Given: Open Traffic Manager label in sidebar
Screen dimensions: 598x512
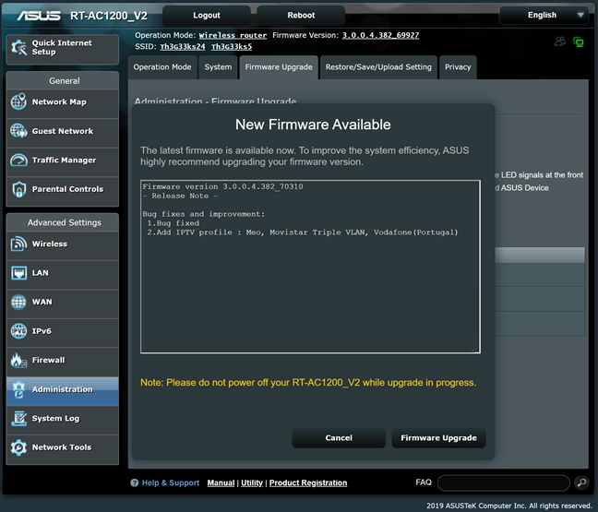Looking at the screenshot, I should coord(64,161).
